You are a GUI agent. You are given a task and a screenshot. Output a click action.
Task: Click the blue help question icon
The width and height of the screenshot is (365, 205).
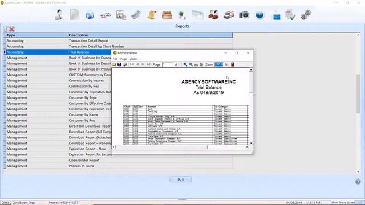(358, 182)
